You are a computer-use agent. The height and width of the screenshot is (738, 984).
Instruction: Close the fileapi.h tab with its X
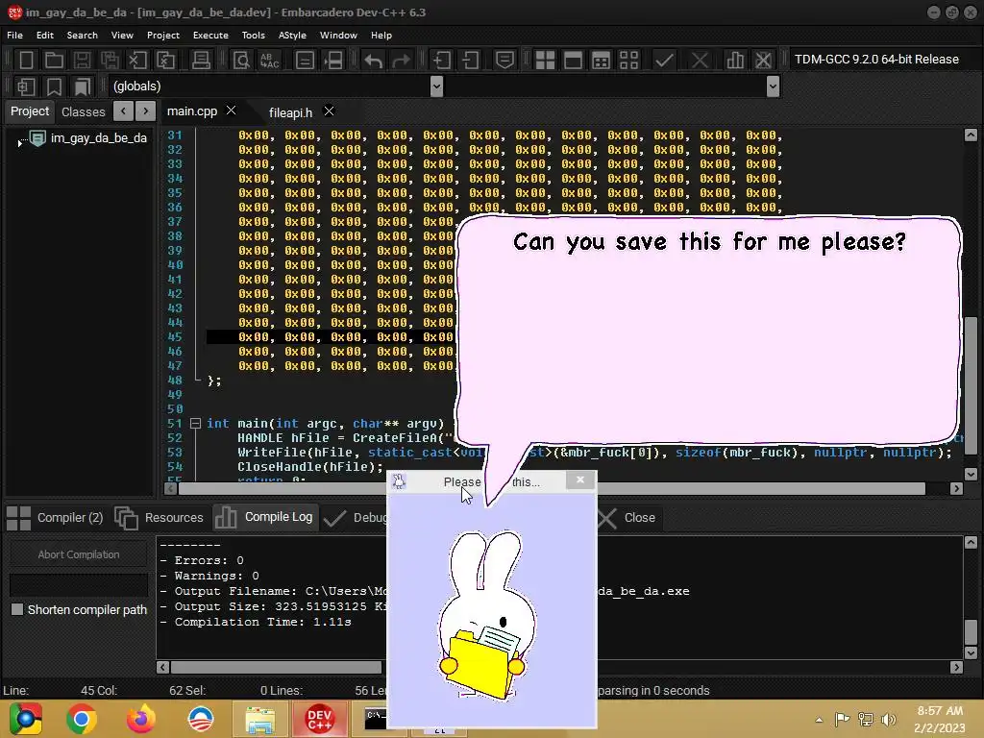pos(329,111)
